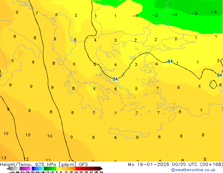Pick the bright yellow swatch above 0
Screen dimensions: 223x173
click(57, 168)
